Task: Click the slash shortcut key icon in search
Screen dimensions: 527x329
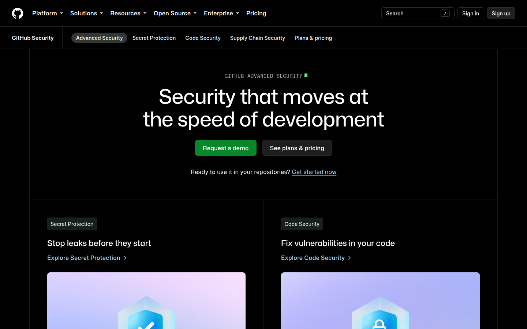Action: [445, 13]
